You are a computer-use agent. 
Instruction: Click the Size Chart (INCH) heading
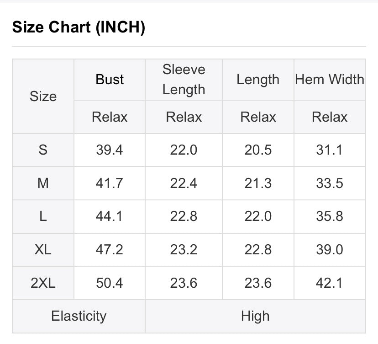click(79, 27)
